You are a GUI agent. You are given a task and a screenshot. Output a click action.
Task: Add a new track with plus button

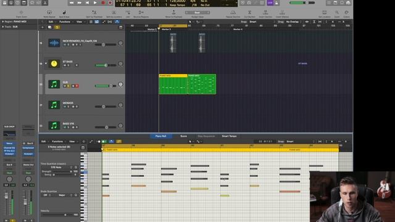tap(43, 27)
